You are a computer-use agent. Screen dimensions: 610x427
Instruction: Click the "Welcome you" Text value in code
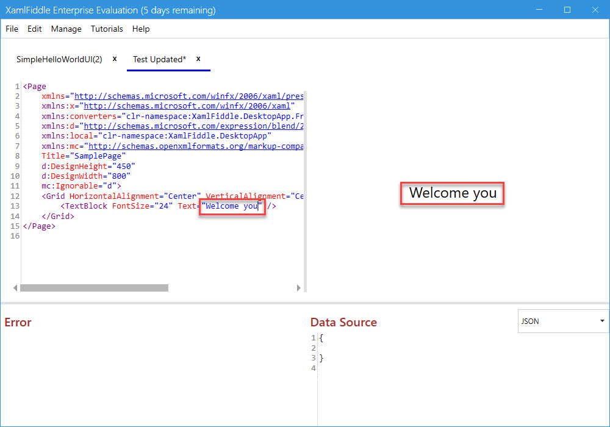pos(231,206)
